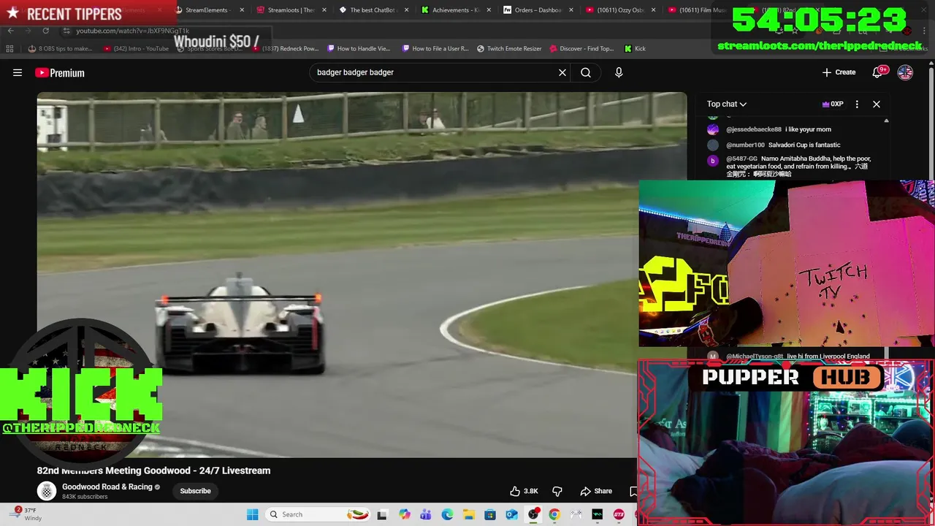Open the Windows Start menu
935x526 pixels.
click(252, 514)
